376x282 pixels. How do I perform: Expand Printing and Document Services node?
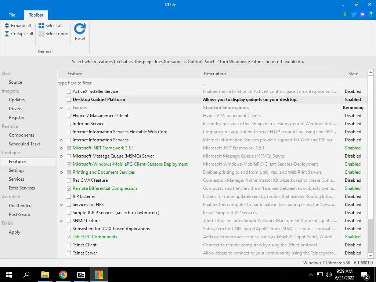click(x=62, y=173)
